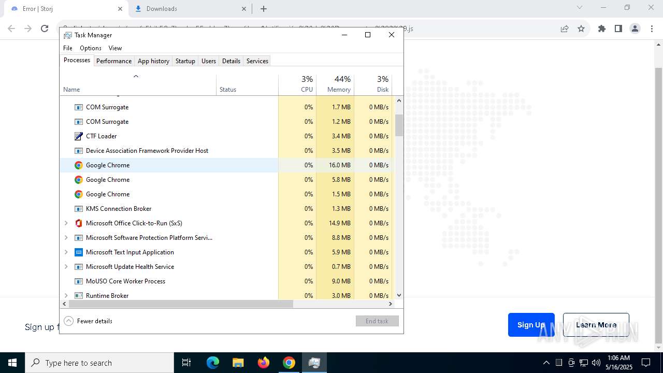Go back in Chrome browser
This screenshot has height=373, width=663.
(x=11, y=28)
